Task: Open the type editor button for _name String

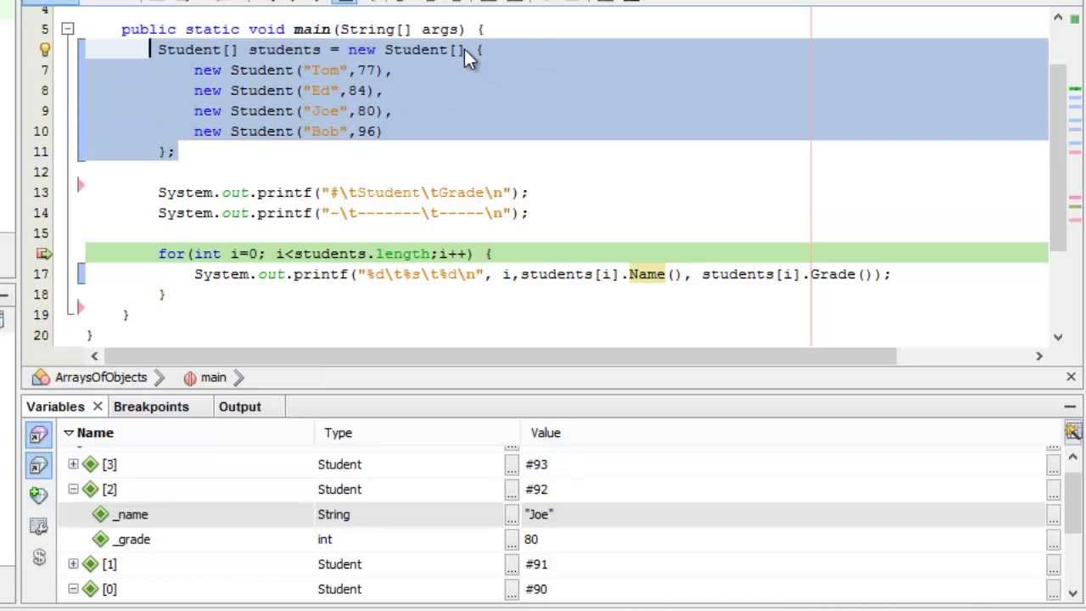Action: click(x=512, y=514)
